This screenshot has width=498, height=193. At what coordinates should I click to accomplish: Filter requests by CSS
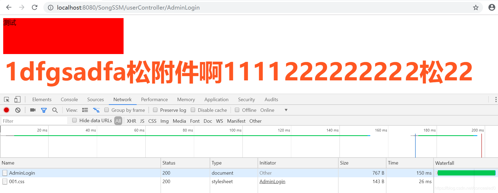(152, 121)
